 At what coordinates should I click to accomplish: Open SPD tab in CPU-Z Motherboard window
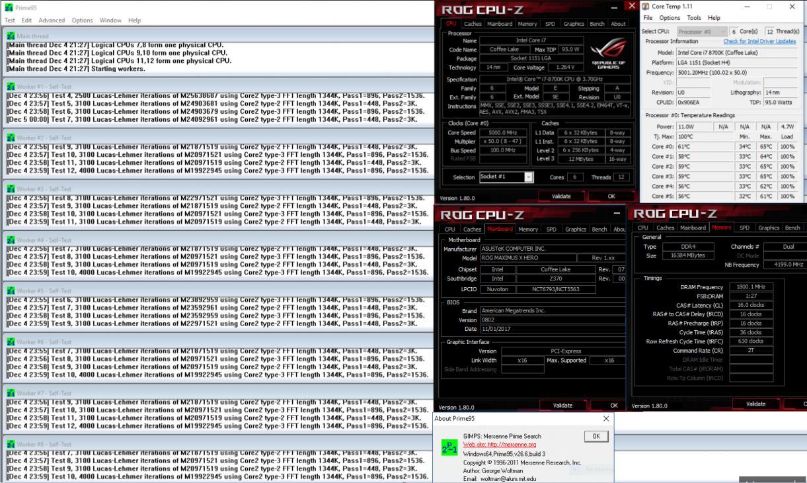(551, 230)
